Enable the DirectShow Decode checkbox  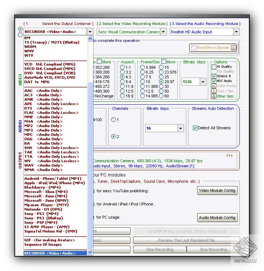[194, 48]
